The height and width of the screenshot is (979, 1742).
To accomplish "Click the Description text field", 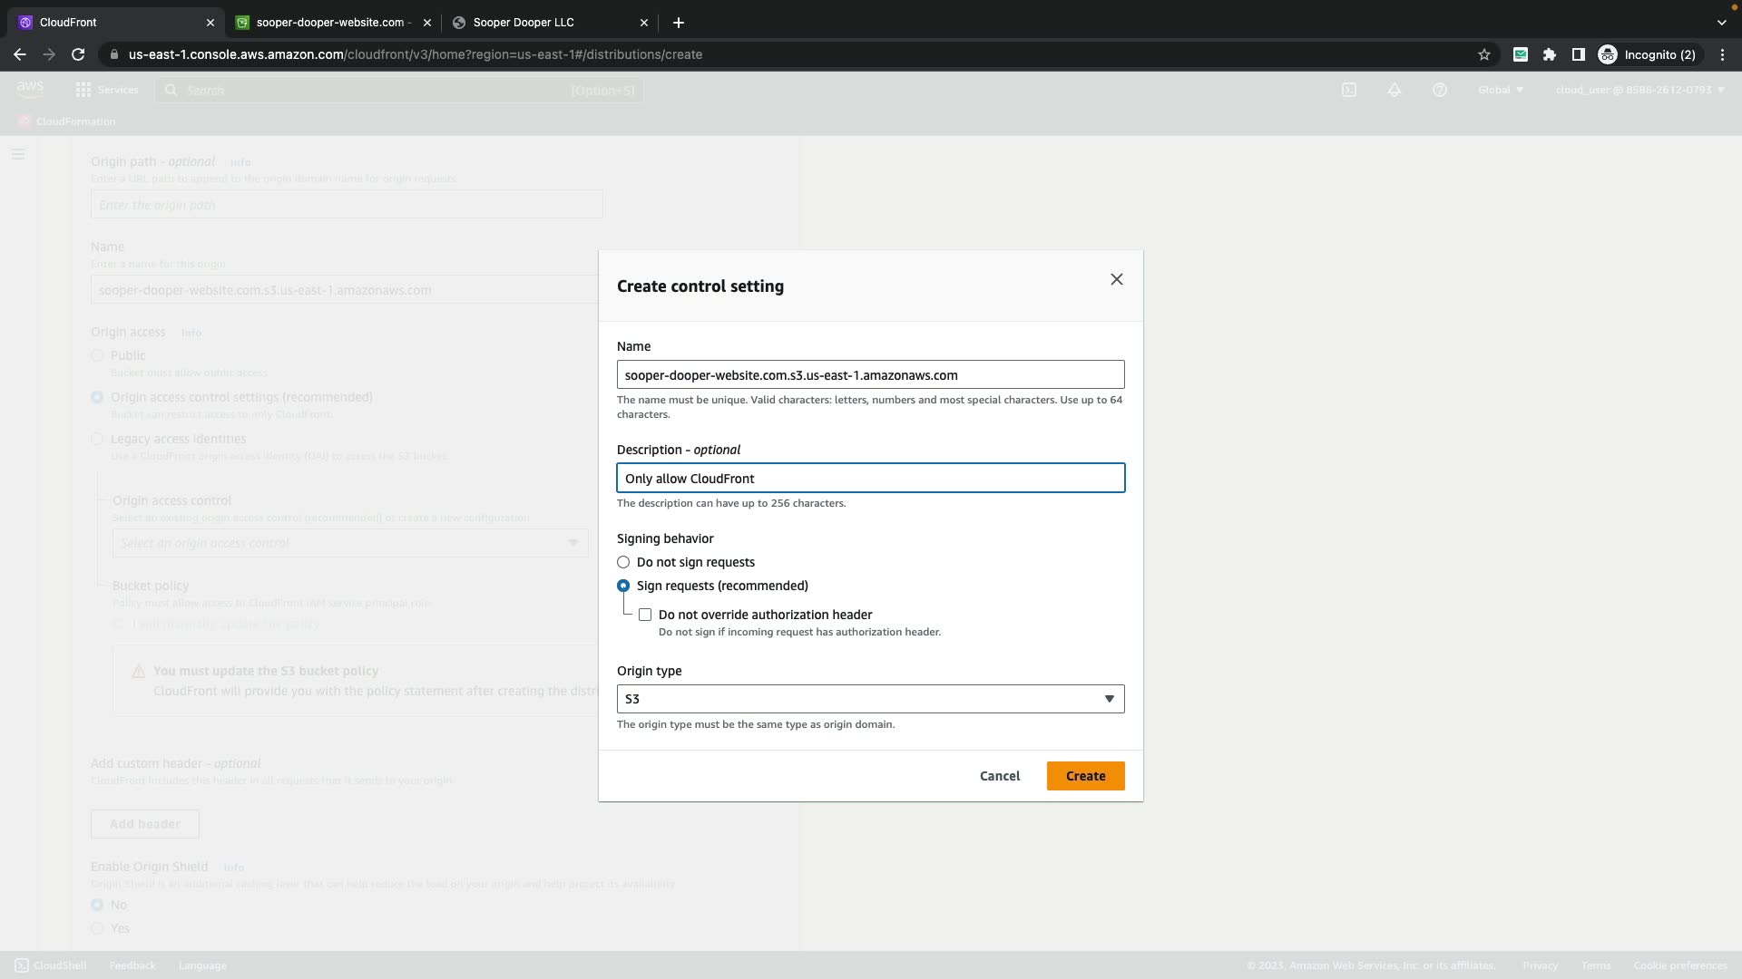I will pos(870,479).
